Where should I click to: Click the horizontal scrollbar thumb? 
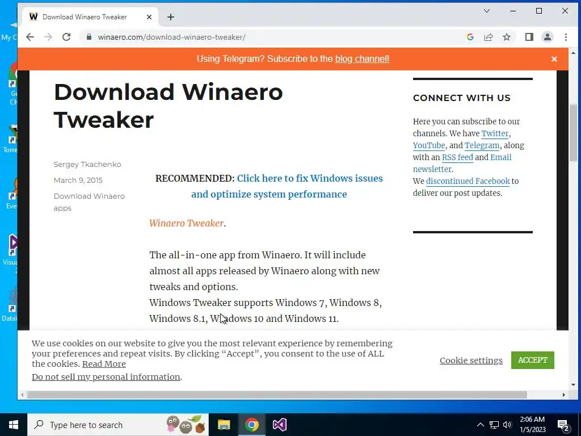pos(277,395)
